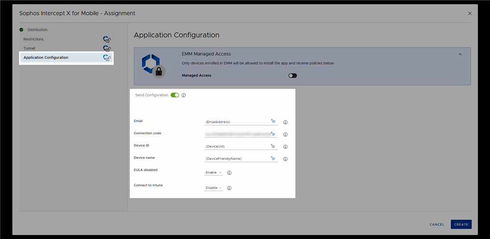Viewport: 490px width, 239px height.
Task: Collapse the EMM Managed Access panel
Action: [x=460, y=54]
